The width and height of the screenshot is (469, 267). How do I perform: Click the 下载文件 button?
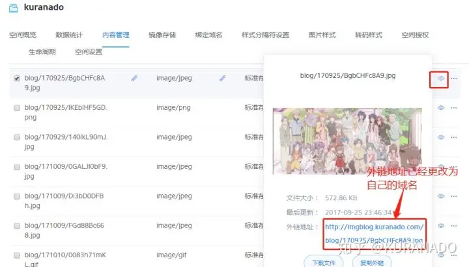click(324, 262)
